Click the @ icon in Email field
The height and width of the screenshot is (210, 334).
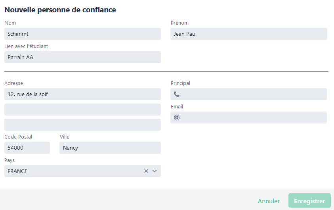click(x=177, y=118)
